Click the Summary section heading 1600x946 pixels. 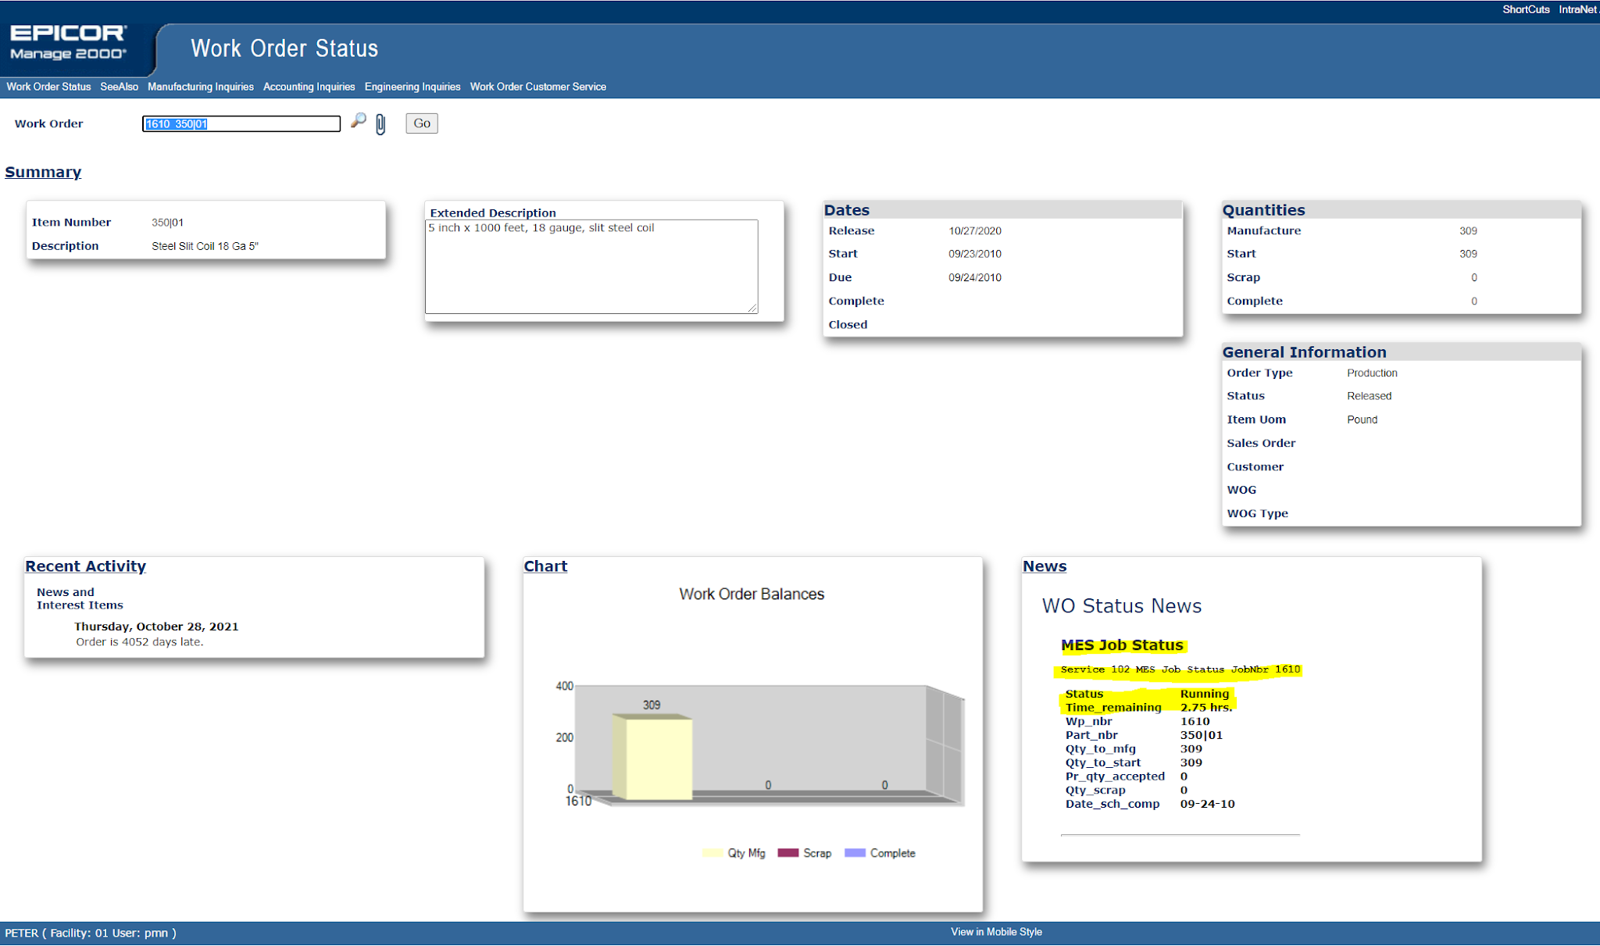(x=43, y=172)
